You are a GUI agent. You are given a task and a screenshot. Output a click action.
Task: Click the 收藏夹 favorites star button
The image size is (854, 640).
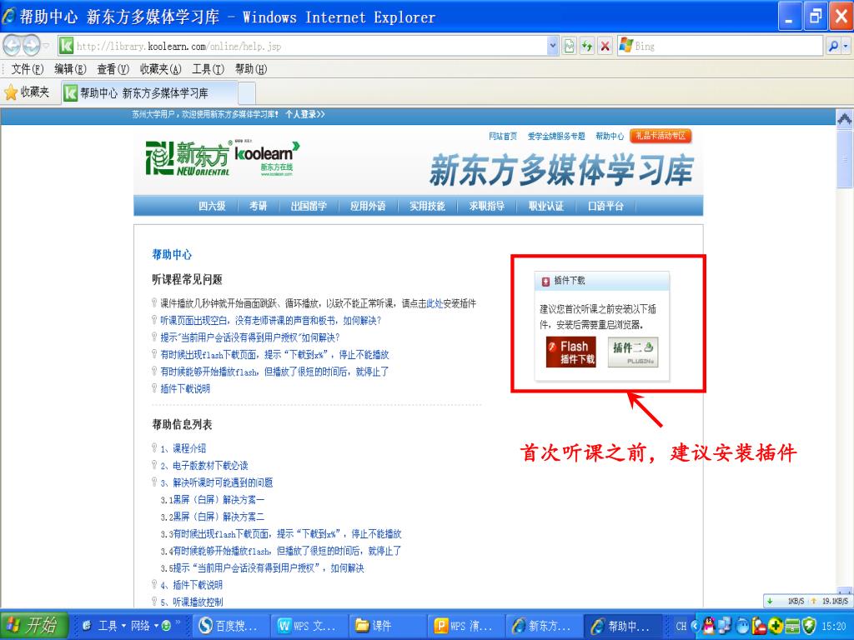click(27, 92)
